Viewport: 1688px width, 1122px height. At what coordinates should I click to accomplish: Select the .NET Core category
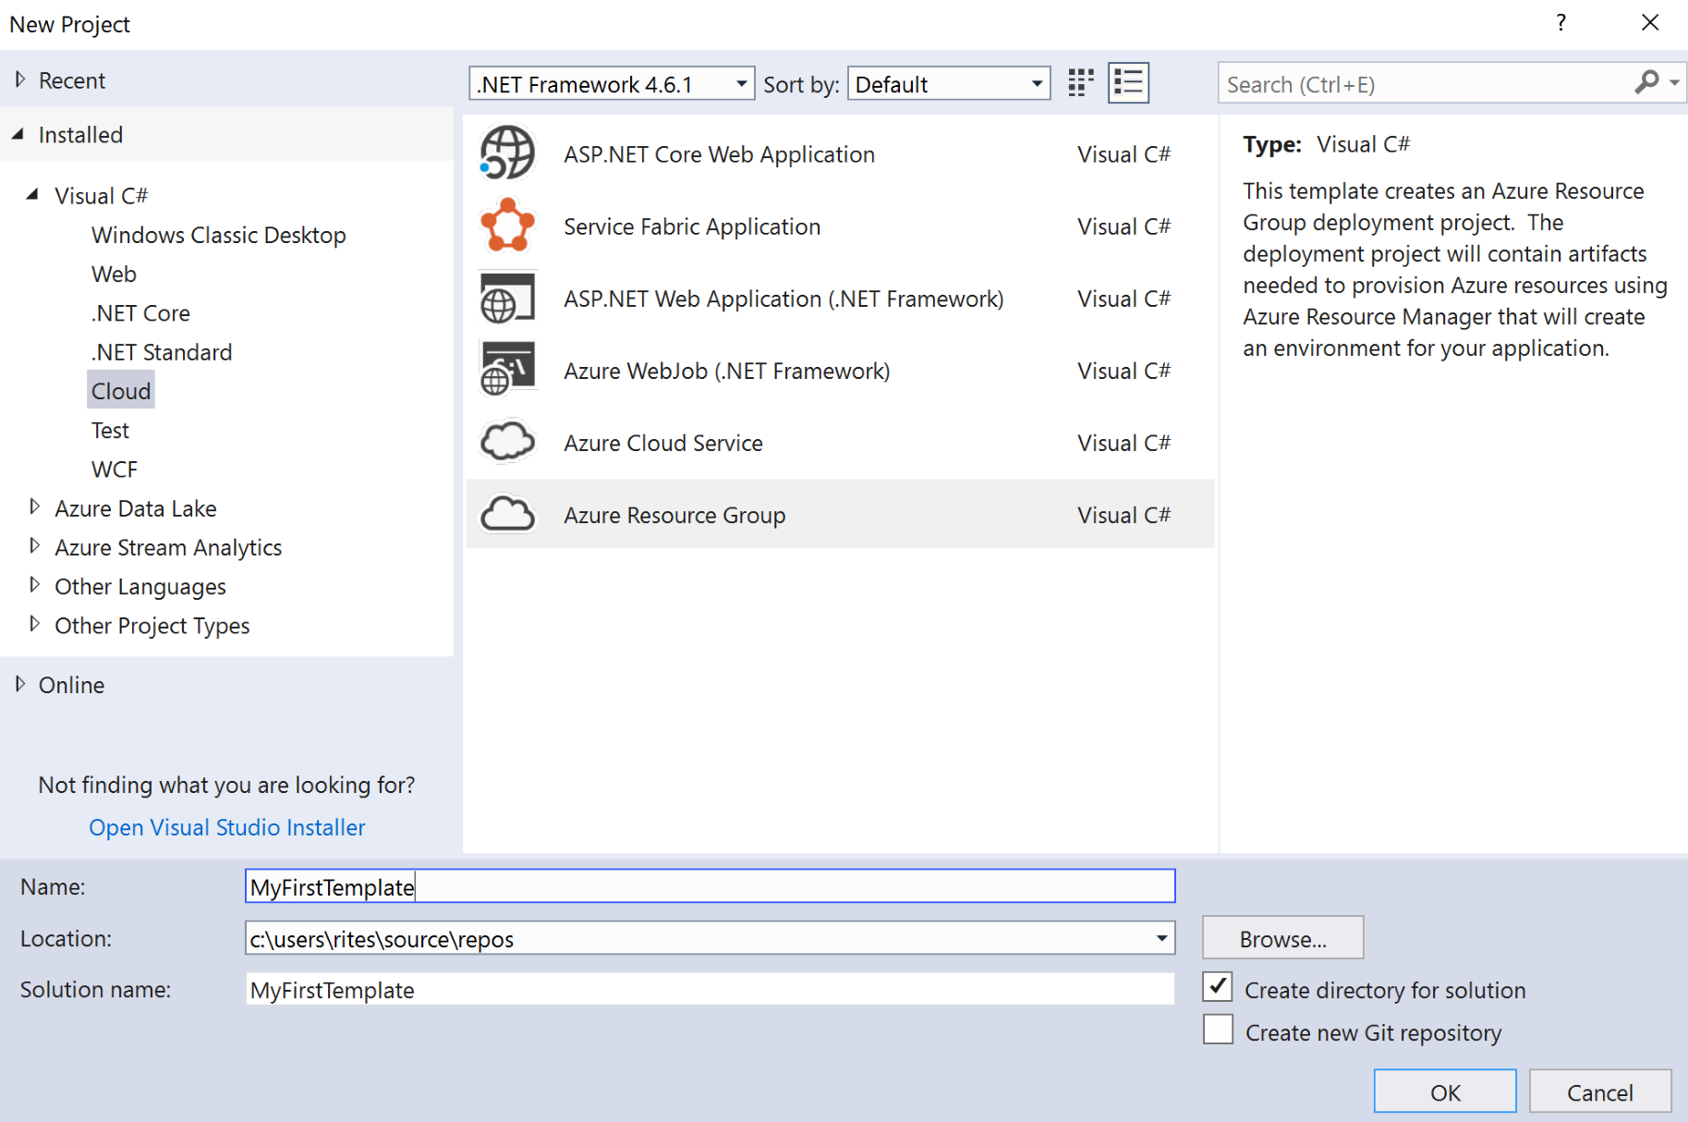(140, 312)
